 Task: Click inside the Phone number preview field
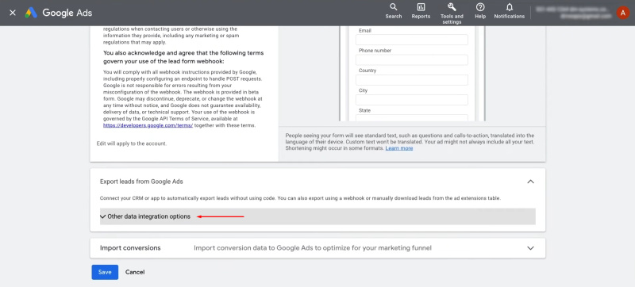pyautogui.click(x=412, y=59)
